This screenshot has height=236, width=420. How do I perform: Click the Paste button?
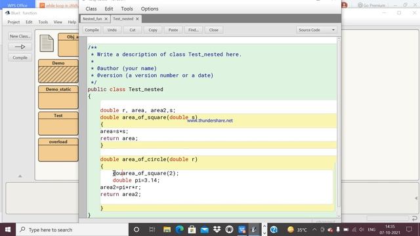point(173,30)
